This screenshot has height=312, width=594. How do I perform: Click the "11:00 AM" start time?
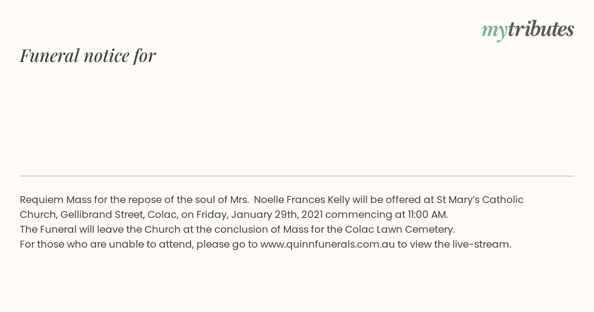(x=427, y=214)
